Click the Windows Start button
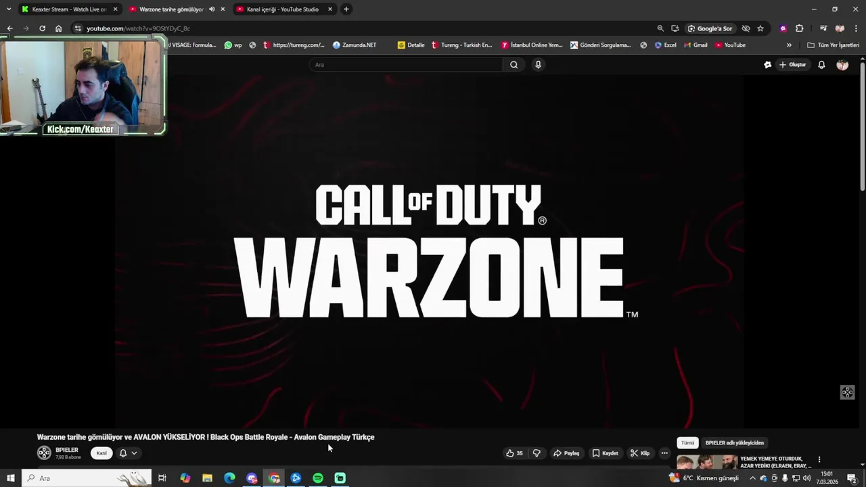The image size is (866, 487). coord(10,478)
